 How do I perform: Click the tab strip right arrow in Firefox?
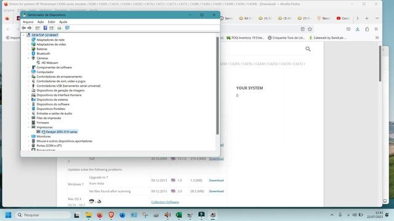[357, 18]
